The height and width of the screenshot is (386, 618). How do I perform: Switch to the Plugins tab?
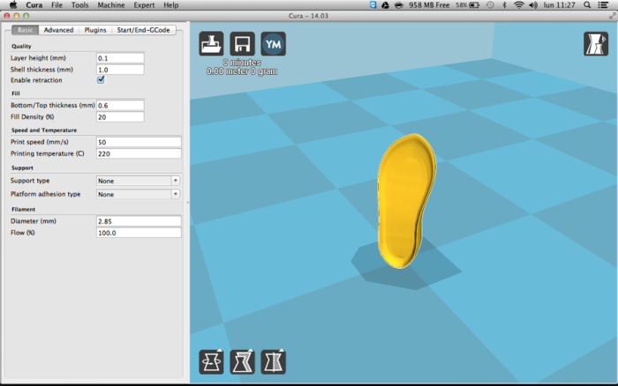pyautogui.click(x=94, y=30)
